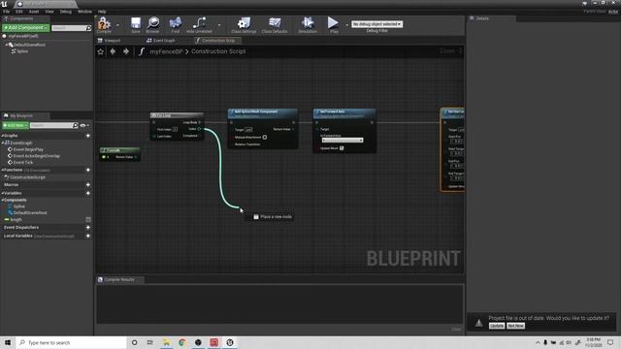The height and width of the screenshot is (349, 621).
Task: Open Compile options dropdown arrow
Action: coord(117,25)
